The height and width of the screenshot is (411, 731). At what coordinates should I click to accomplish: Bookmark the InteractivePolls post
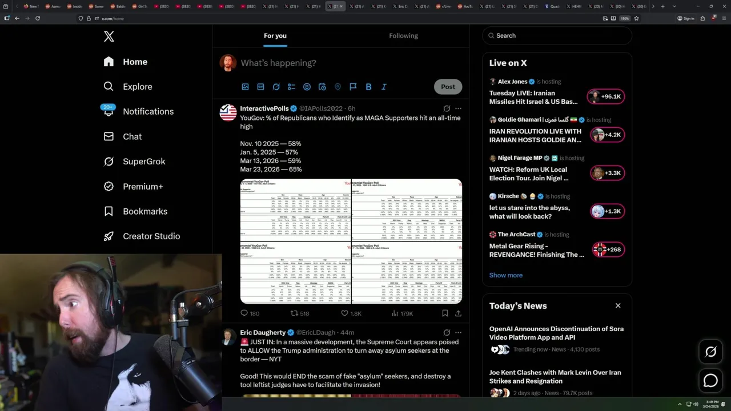click(445, 313)
